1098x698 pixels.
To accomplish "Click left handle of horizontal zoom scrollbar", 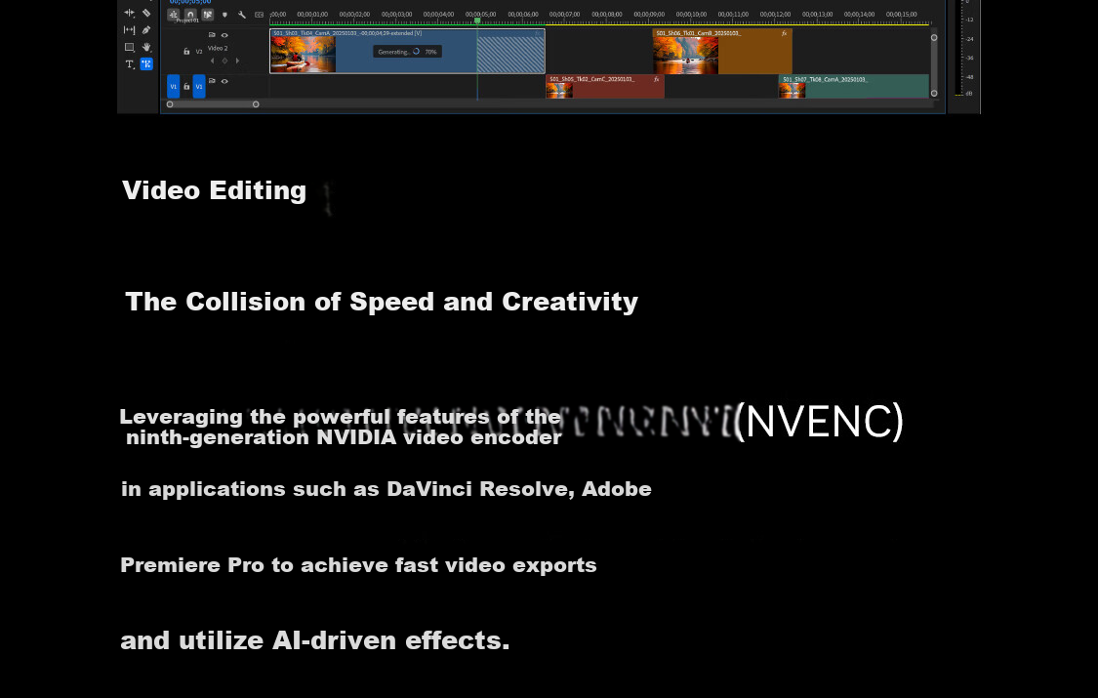I will tap(170, 104).
